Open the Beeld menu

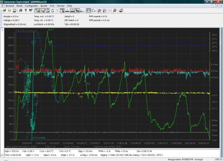coord(19,6)
